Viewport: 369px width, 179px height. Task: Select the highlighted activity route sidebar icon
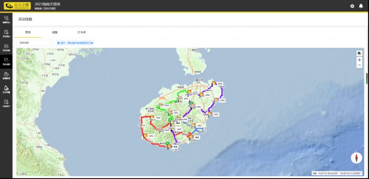(x=6, y=61)
